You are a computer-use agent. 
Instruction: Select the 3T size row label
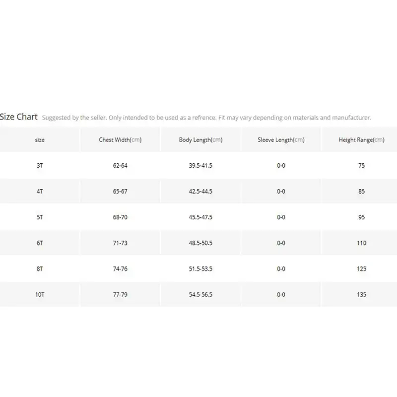coord(40,166)
